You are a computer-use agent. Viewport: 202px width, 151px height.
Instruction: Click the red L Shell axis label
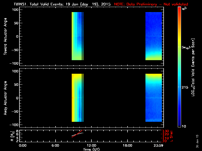click(x=172, y=136)
